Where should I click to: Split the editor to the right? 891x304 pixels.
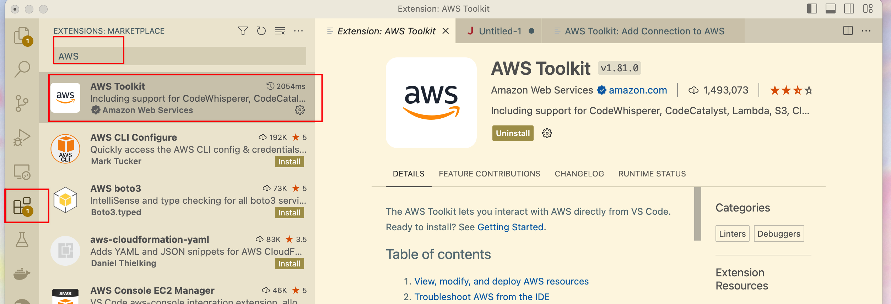(x=848, y=31)
